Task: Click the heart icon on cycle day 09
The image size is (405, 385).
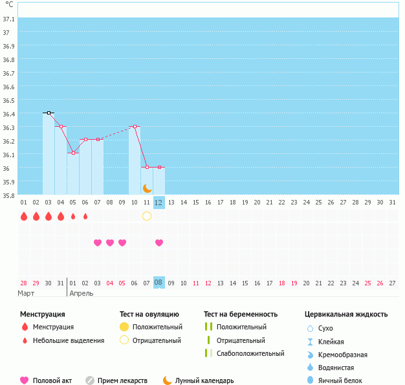Action: pos(122,243)
